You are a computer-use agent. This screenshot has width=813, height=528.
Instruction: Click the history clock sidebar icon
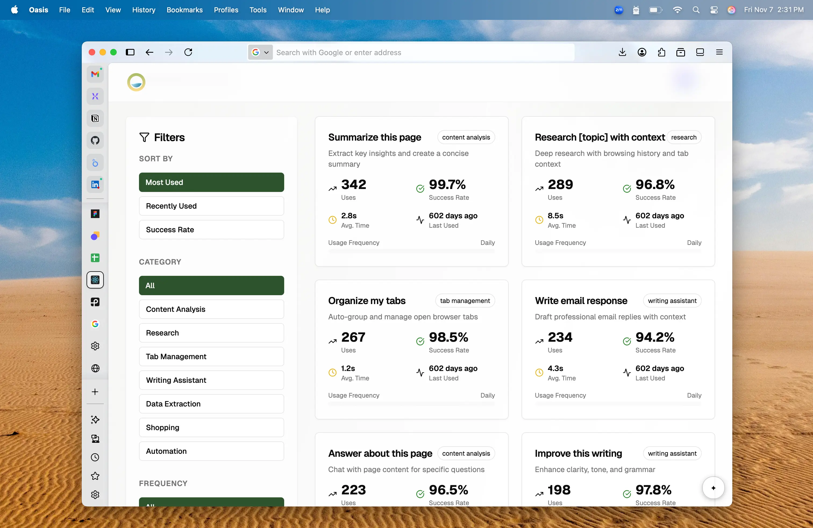pyautogui.click(x=95, y=457)
